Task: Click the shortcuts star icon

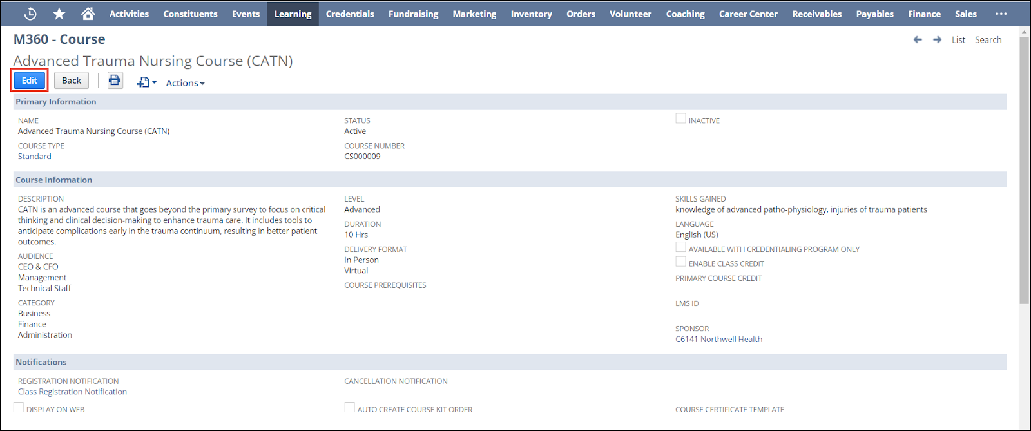Action: click(x=59, y=14)
